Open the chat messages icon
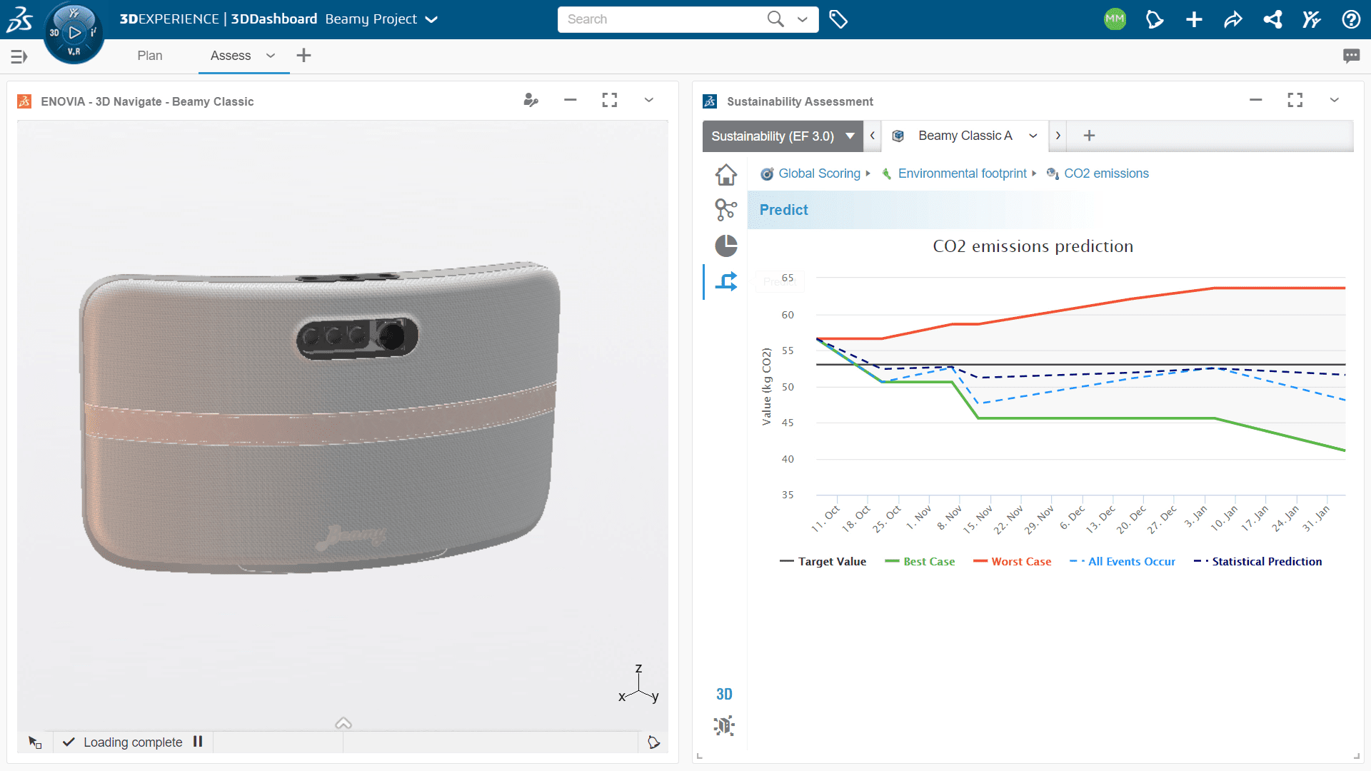This screenshot has height=771, width=1371. (1351, 56)
